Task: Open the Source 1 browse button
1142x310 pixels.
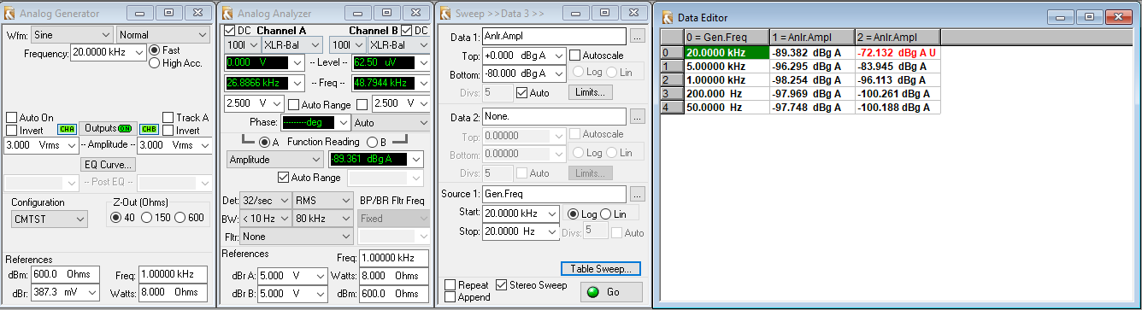Action: pos(638,195)
